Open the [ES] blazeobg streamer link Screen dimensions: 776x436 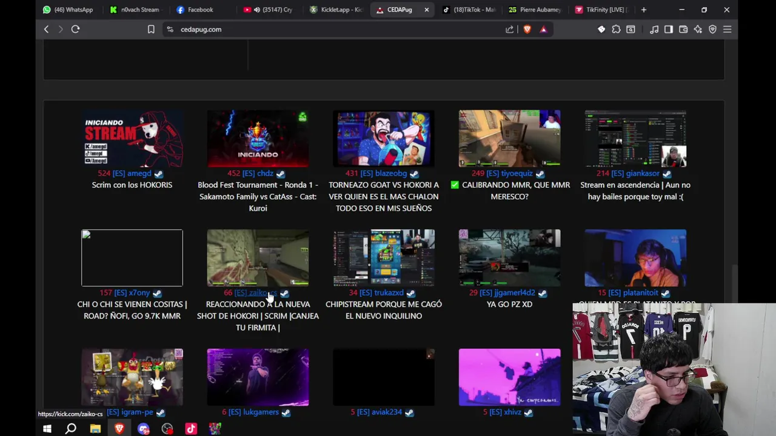[383, 173]
